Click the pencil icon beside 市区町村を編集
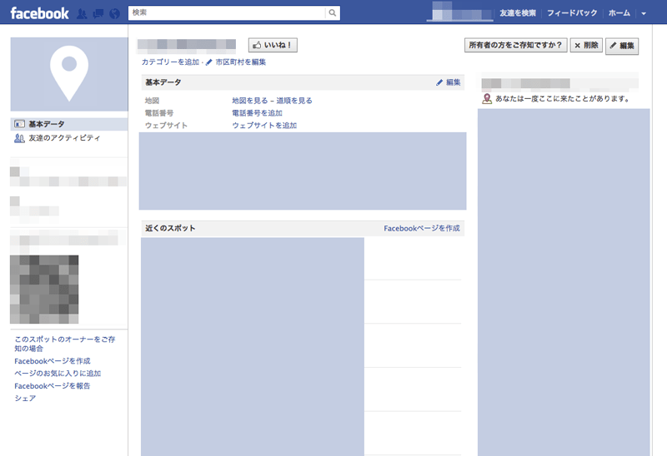The height and width of the screenshot is (456, 667). click(x=209, y=62)
